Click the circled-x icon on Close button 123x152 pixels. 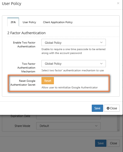click(108, 108)
